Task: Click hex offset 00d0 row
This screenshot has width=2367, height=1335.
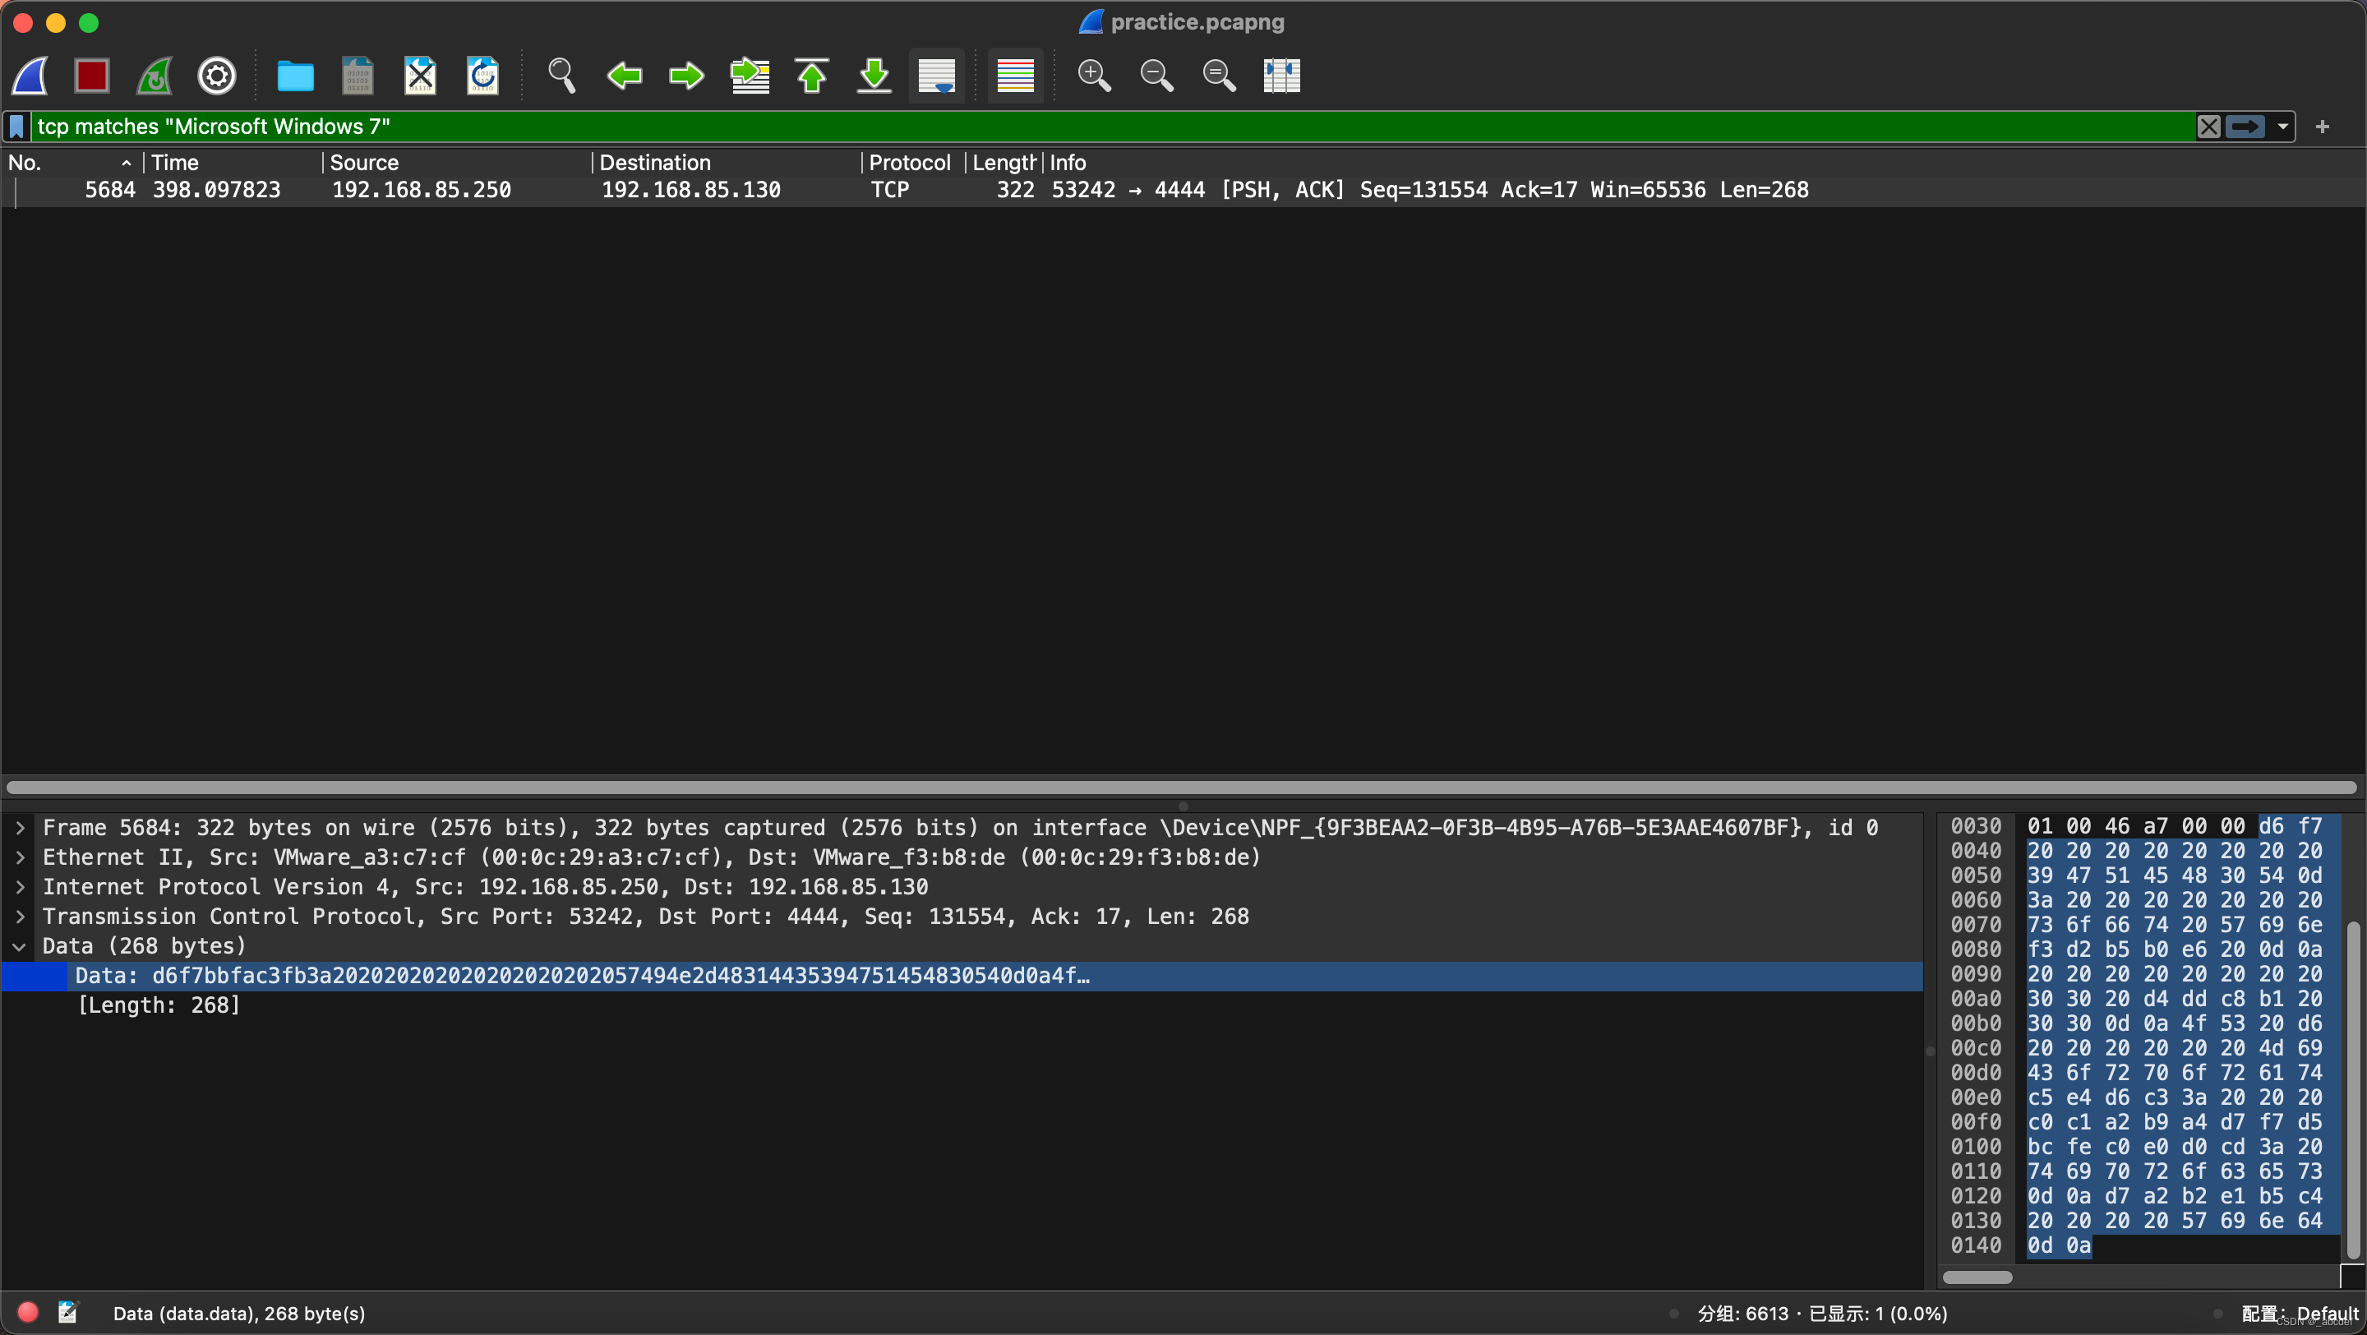Action: pyautogui.click(x=1976, y=1072)
